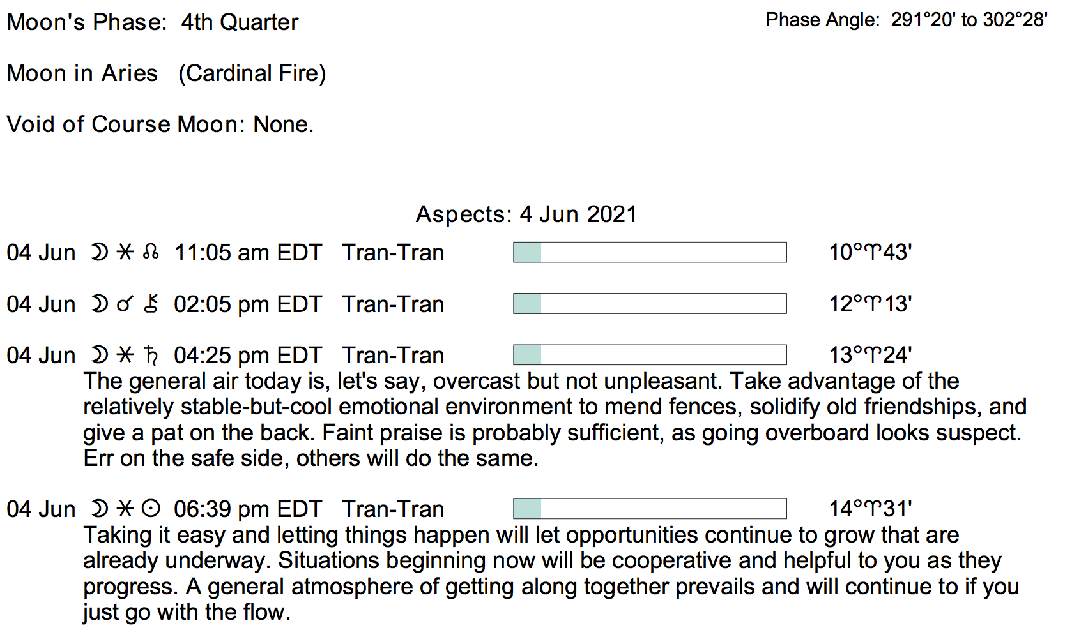The image size is (1072, 637).
Task: Click the progress bar for the 02:05 pm aspect
Action: click(650, 304)
